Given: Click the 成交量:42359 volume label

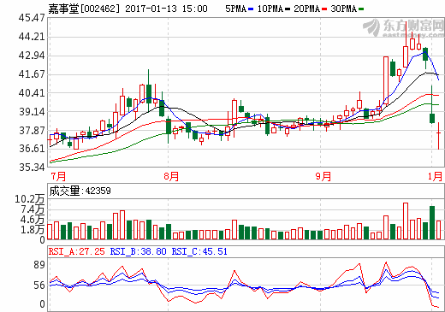Looking at the screenshot, I should tap(80, 191).
